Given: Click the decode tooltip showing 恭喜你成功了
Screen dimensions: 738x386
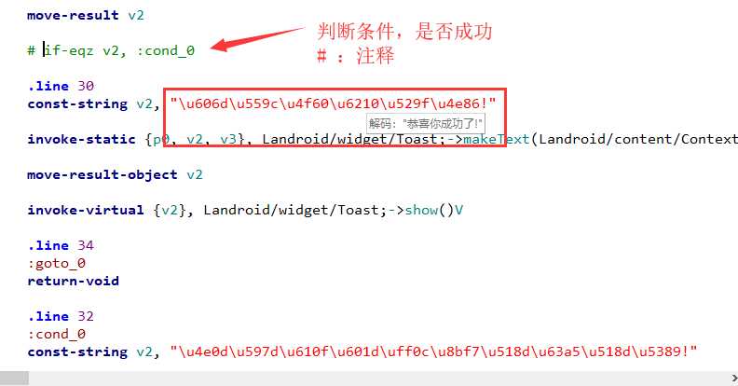Looking at the screenshot, I should pos(426,124).
